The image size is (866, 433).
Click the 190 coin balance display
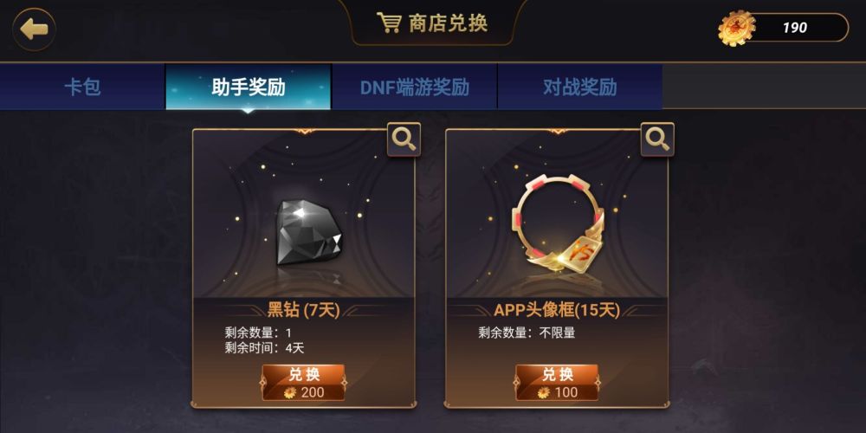[x=795, y=28]
